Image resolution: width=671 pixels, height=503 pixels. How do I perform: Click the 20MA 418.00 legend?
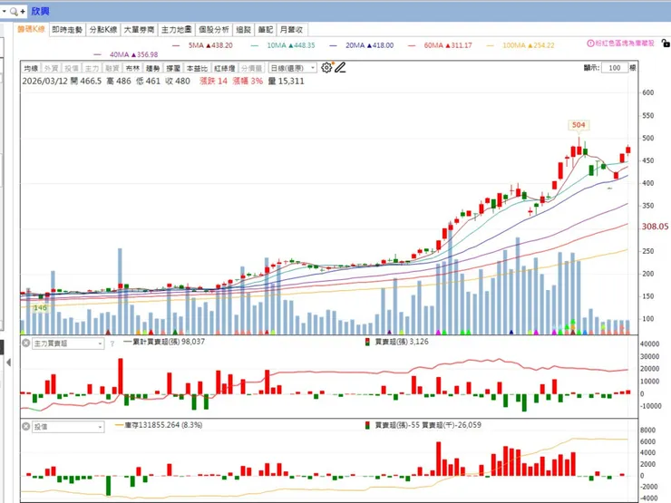(x=362, y=45)
